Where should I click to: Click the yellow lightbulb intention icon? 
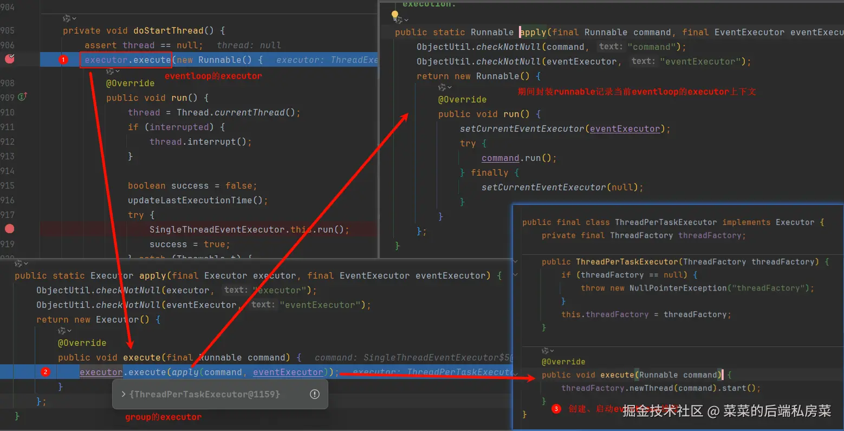pos(395,16)
